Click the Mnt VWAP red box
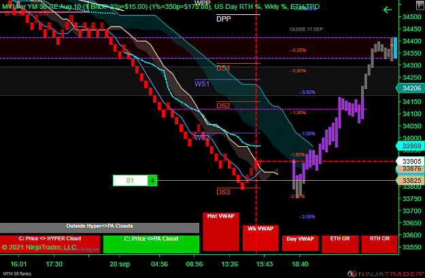The image size is (425, 278). [220, 232]
